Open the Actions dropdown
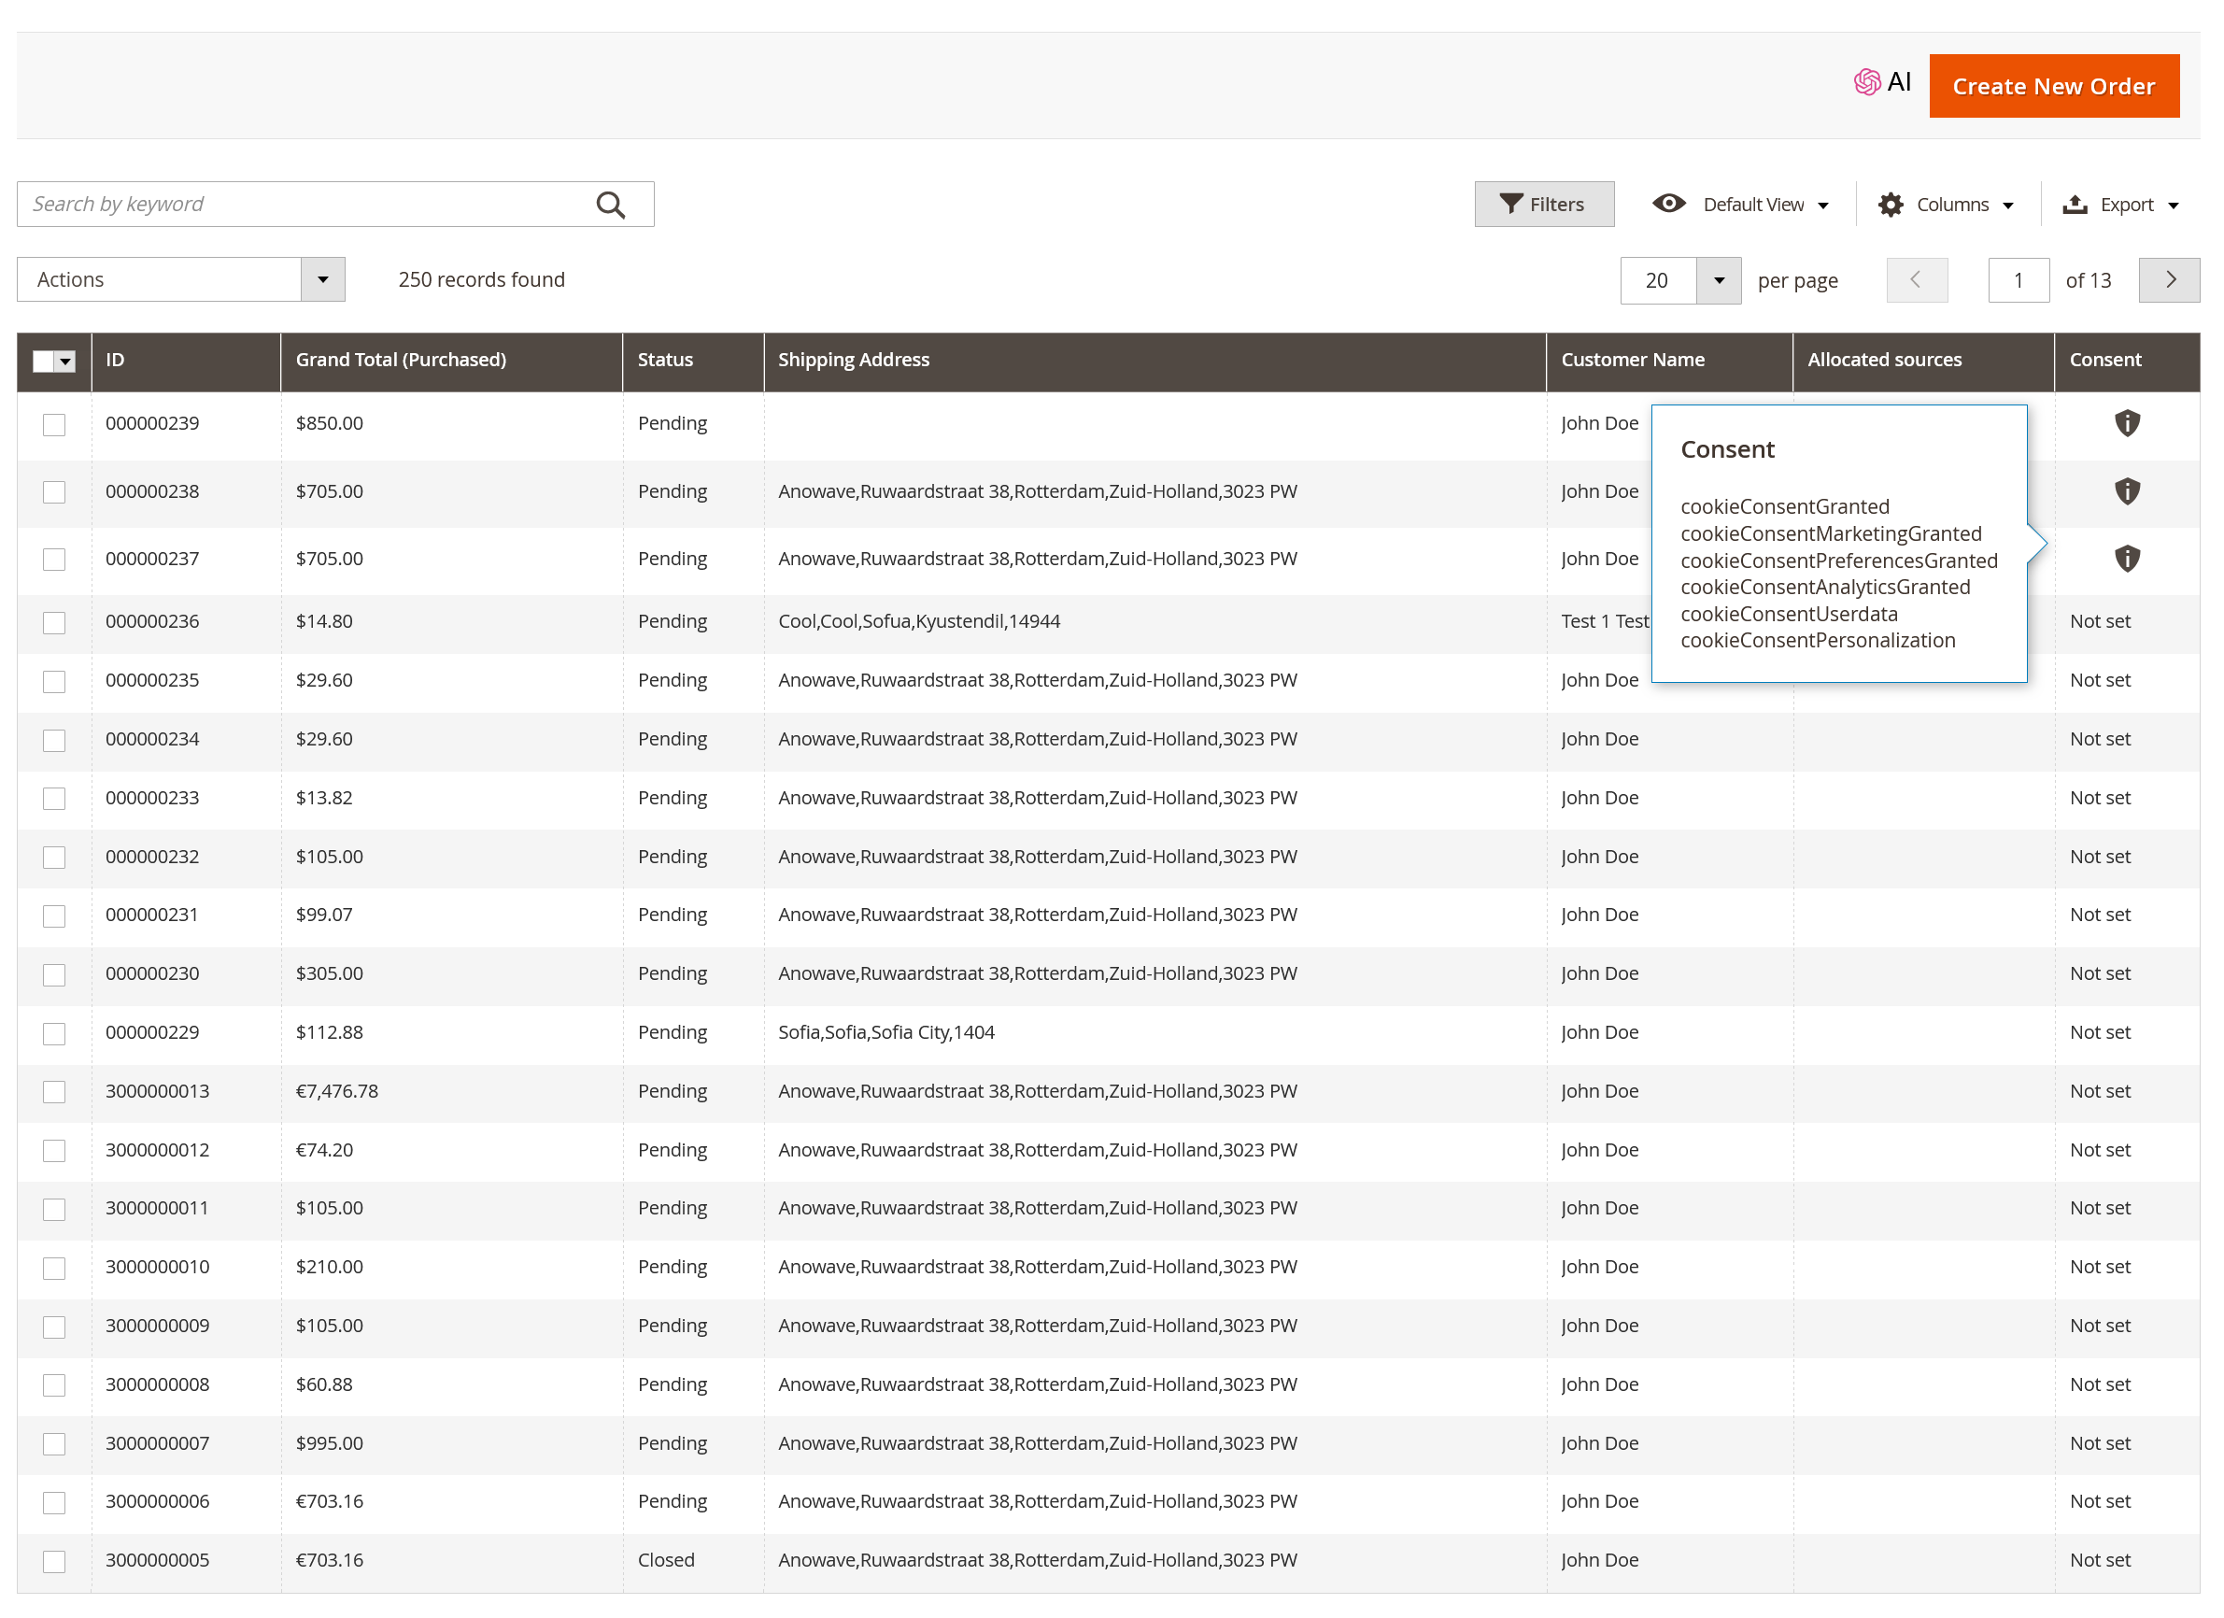 tap(180, 280)
